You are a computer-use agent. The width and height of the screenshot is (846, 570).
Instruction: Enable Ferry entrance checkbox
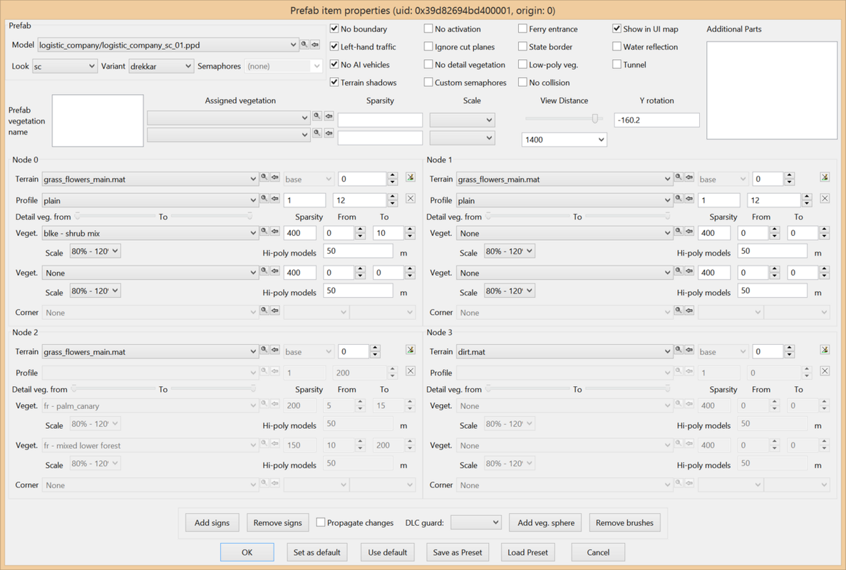point(522,28)
